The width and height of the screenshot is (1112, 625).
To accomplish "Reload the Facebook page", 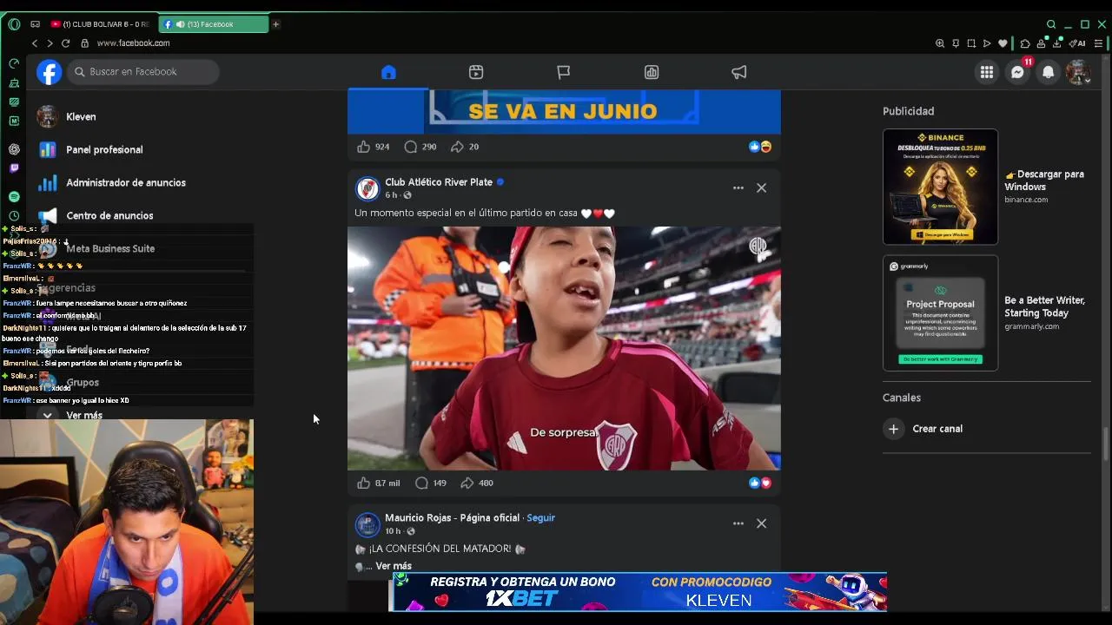I will point(65,43).
